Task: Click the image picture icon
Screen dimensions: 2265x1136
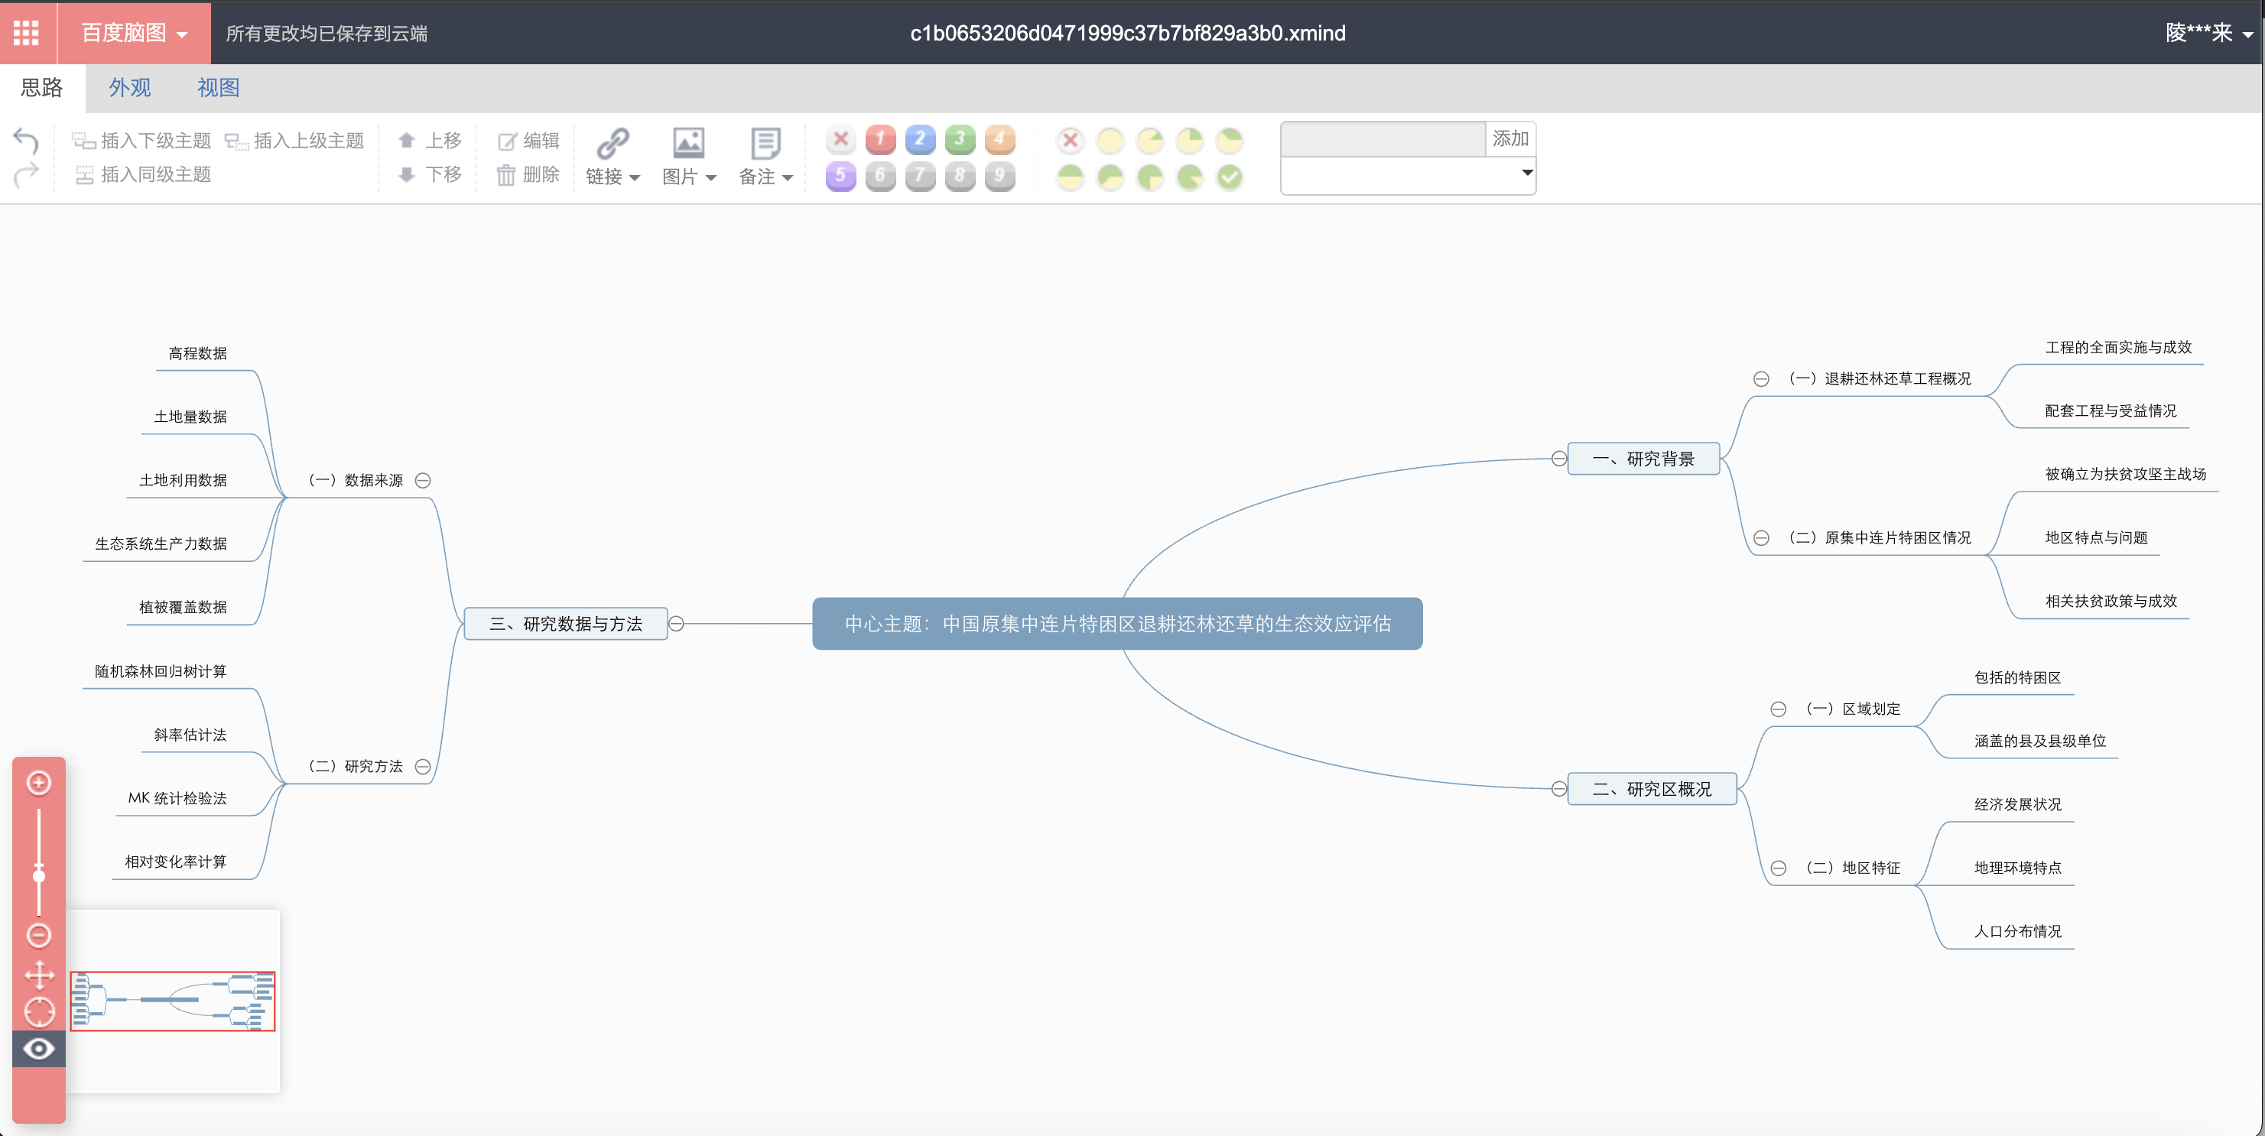Action: 688,141
